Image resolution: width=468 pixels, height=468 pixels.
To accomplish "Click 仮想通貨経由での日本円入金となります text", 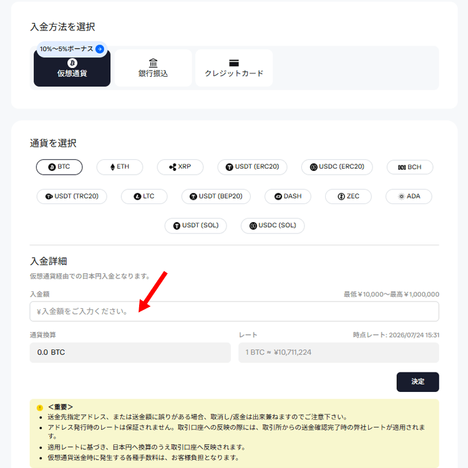I will (90, 276).
